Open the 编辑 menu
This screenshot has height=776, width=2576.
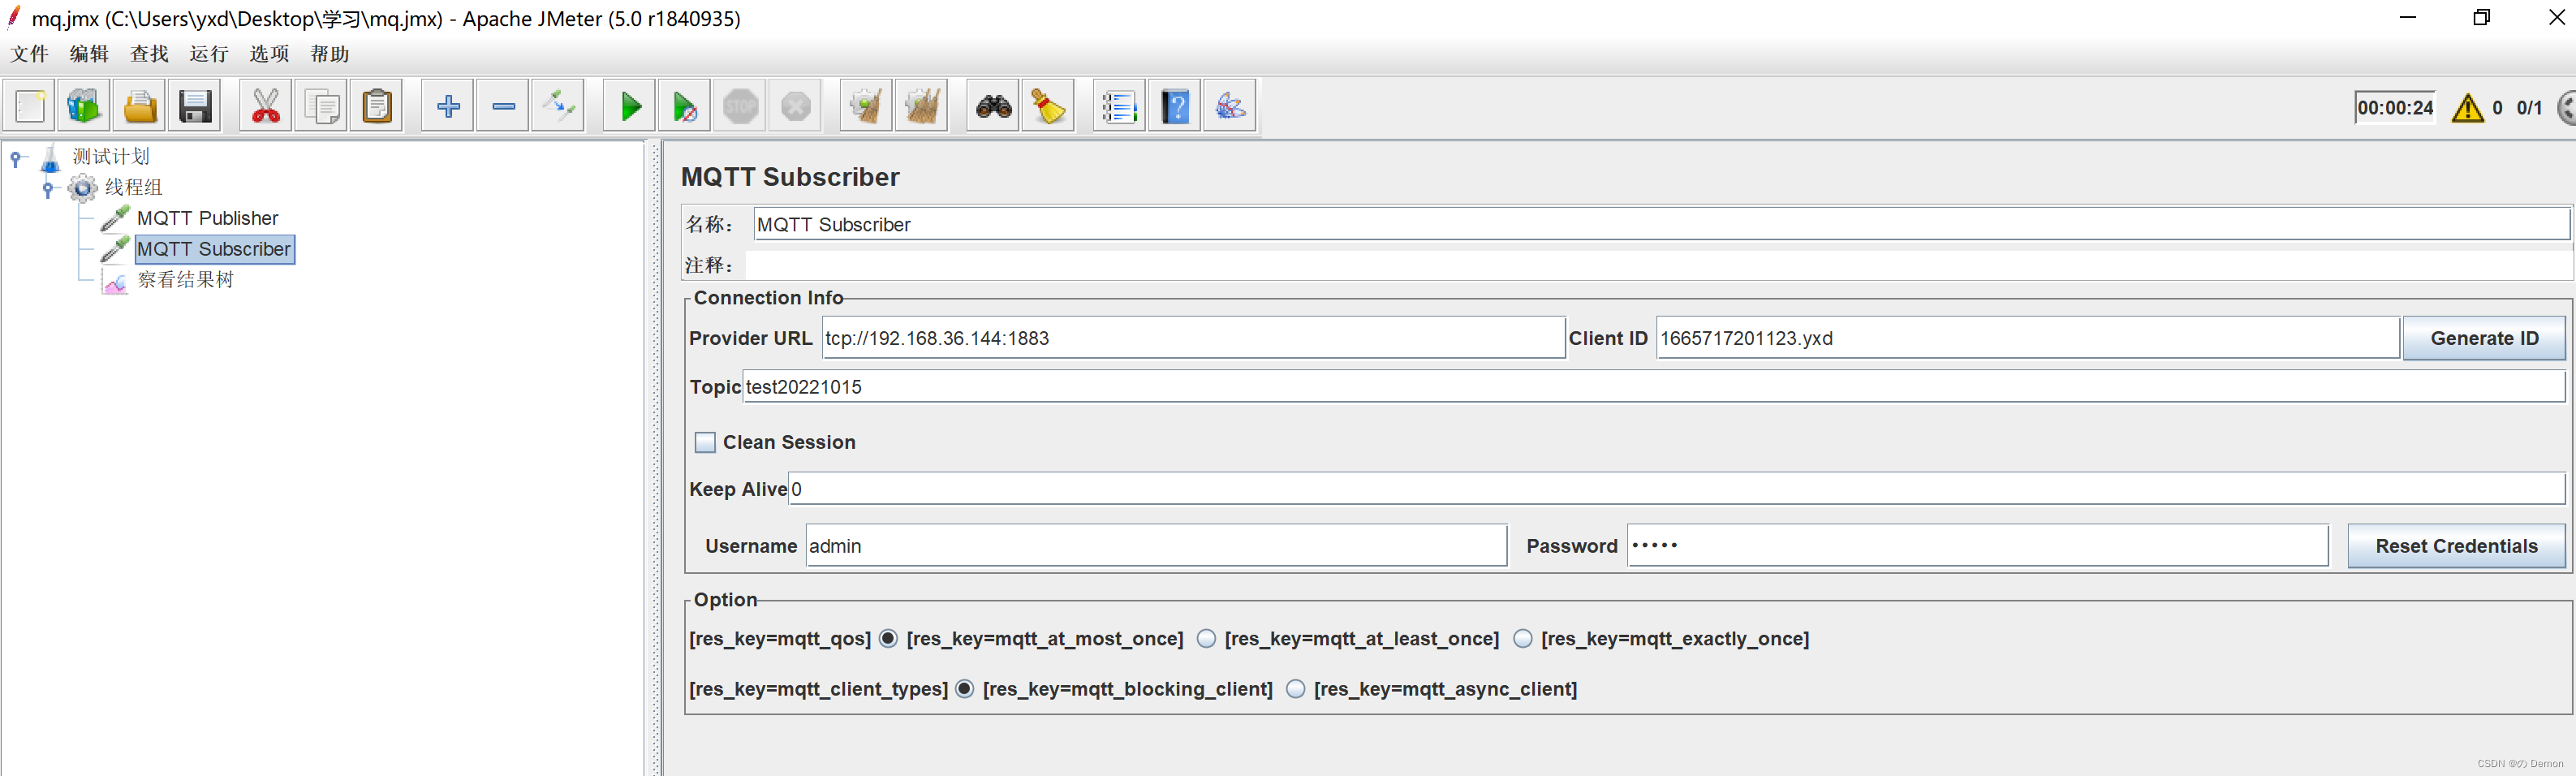tap(89, 54)
